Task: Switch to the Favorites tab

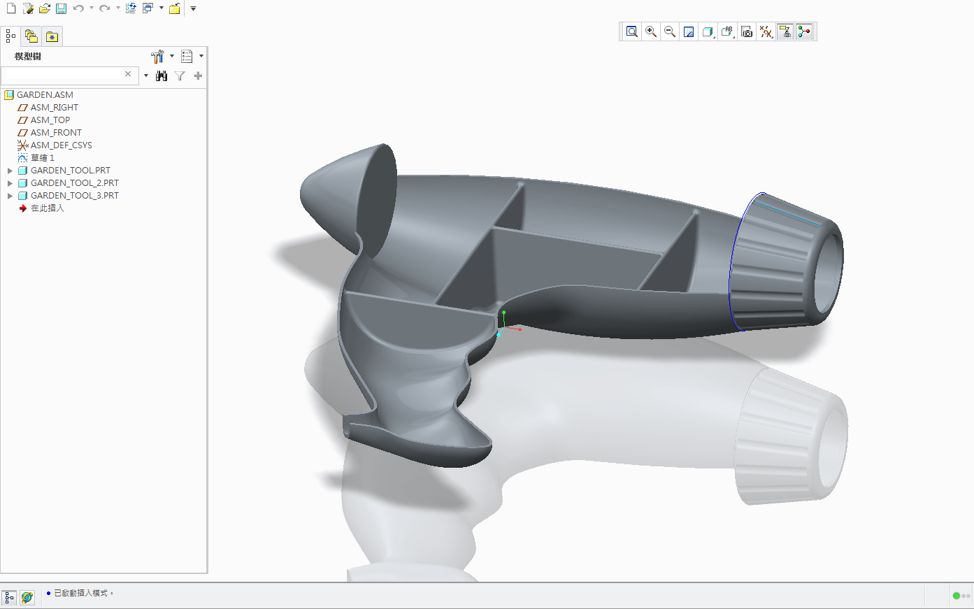Action: [52, 36]
